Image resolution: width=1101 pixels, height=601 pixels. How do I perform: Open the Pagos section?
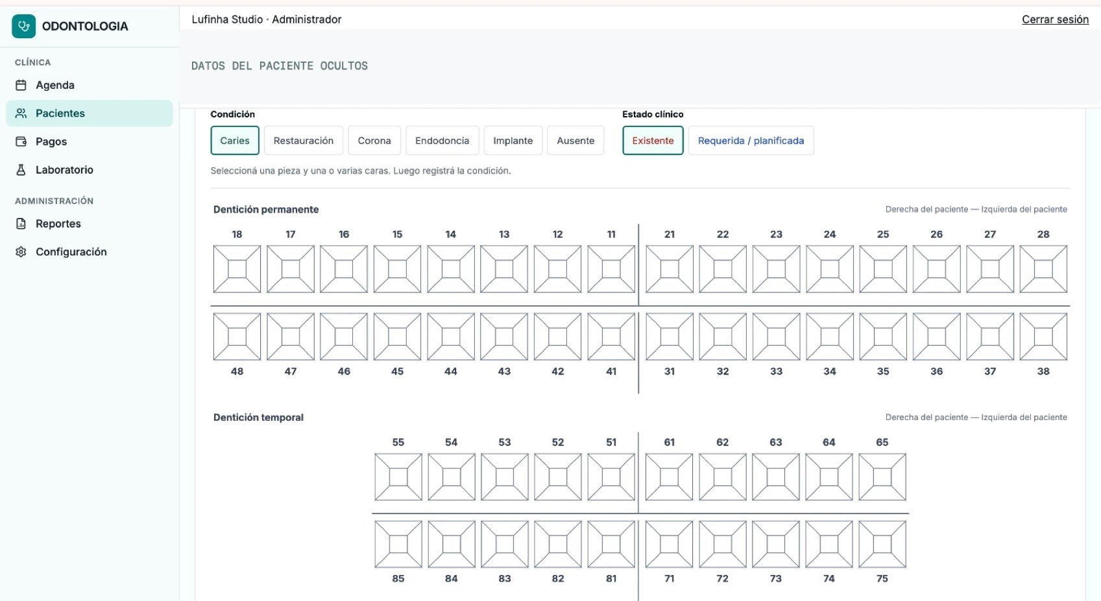click(x=90, y=141)
